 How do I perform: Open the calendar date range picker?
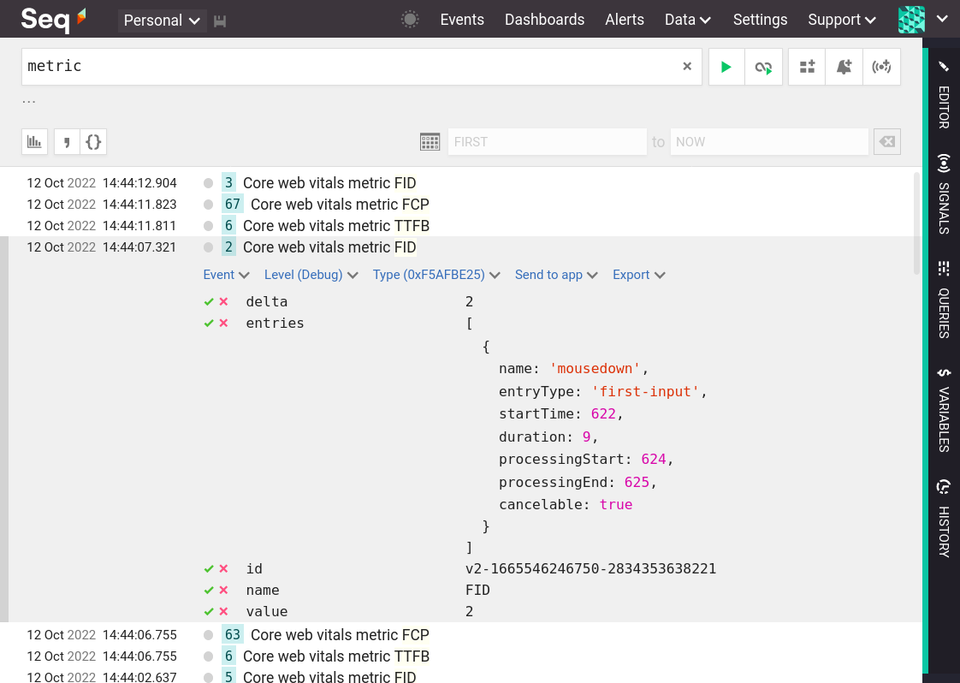430,142
